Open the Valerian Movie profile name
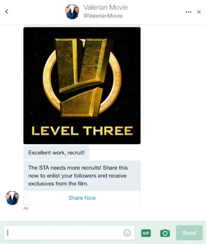206x244 pixels. pyautogui.click(x=105, y=7)
